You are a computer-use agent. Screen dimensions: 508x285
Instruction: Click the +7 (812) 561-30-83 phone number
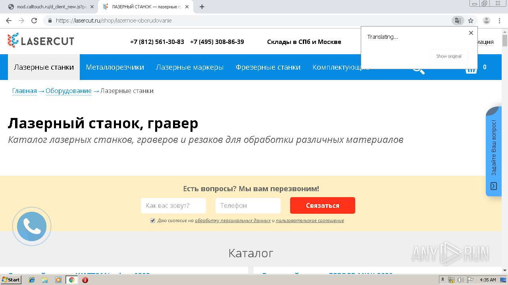(x=157, y=42)
